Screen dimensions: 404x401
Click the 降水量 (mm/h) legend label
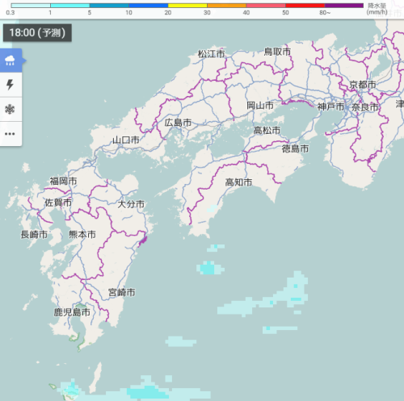click(377, 9)
